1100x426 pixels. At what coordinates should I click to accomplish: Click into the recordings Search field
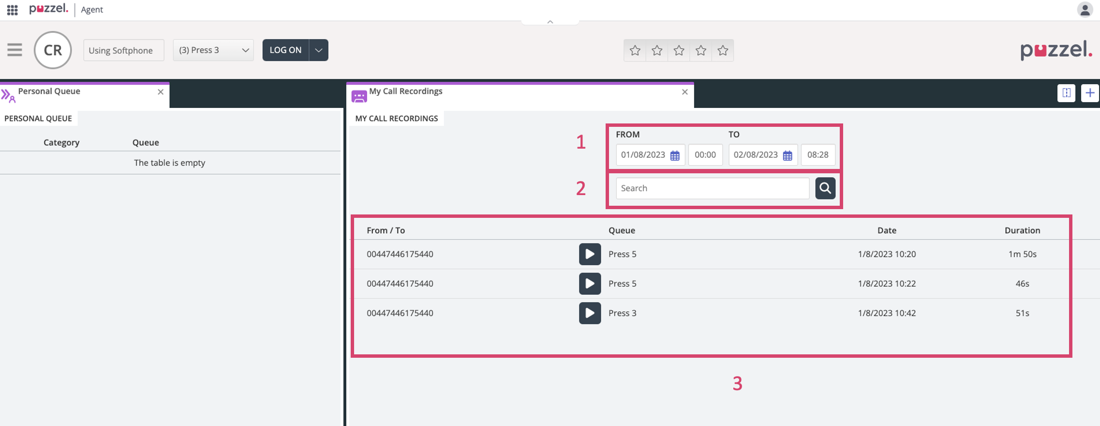712,188
